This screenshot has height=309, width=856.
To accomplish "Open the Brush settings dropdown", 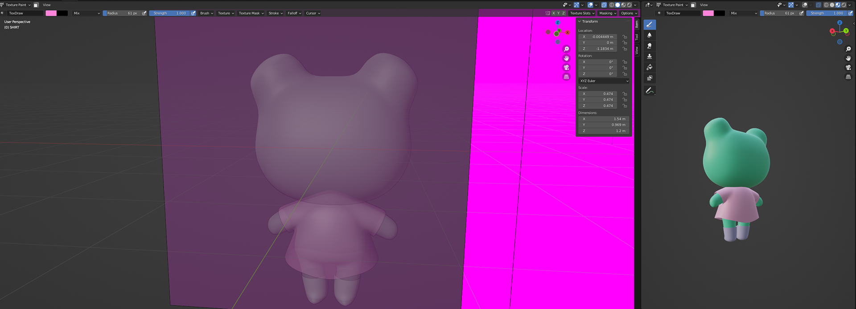I will 206,13.
